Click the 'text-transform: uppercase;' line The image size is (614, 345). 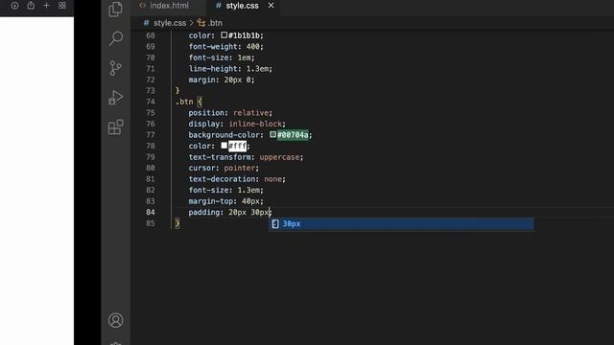tap(246, 157)
